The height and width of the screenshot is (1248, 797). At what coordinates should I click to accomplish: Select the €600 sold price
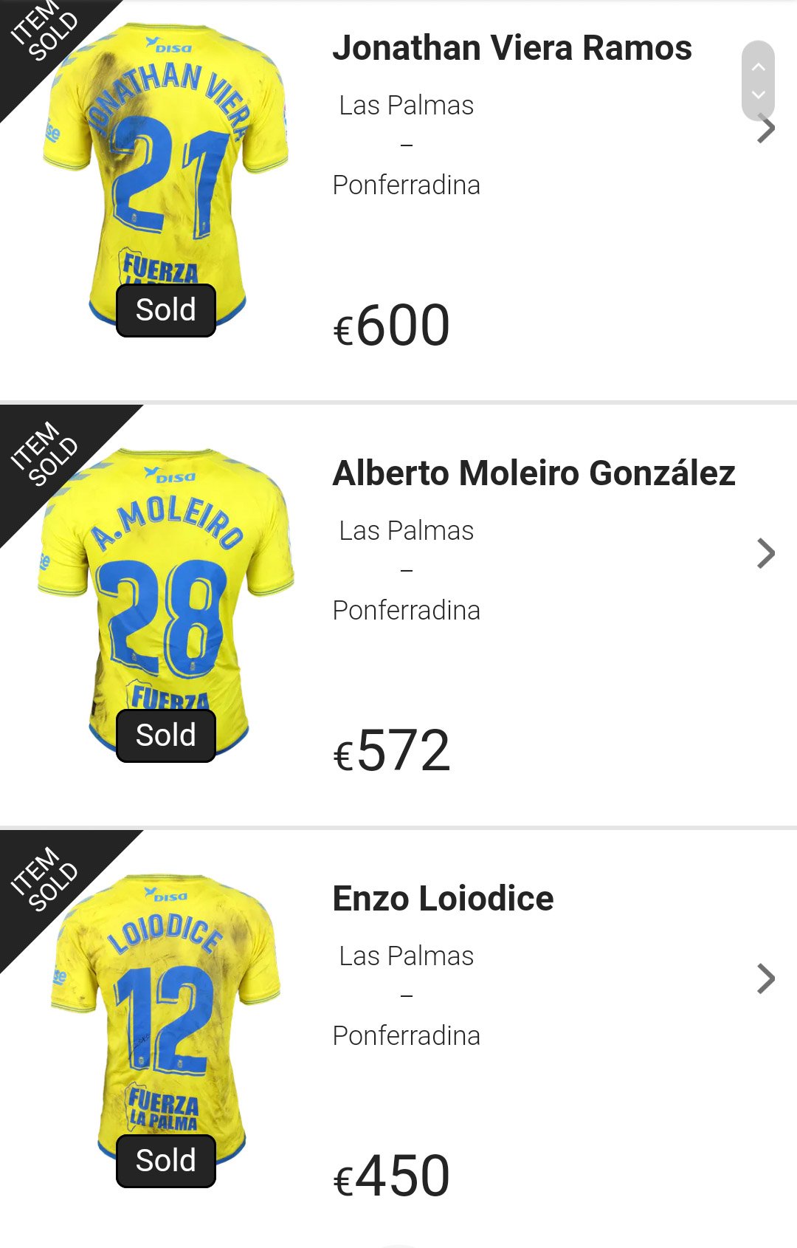coord(392,326)
